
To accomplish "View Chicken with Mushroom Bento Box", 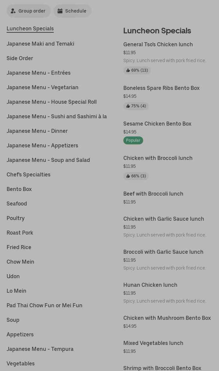I will pos(167,318).
